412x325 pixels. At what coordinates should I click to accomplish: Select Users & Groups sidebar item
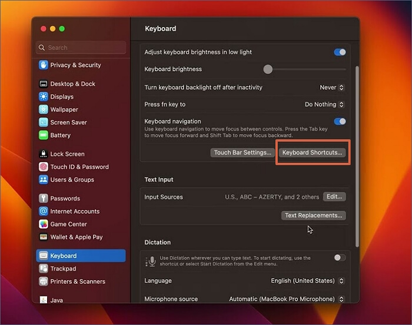click(x=81, y=179)
